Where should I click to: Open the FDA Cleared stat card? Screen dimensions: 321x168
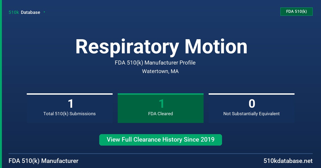pos(160,108)
